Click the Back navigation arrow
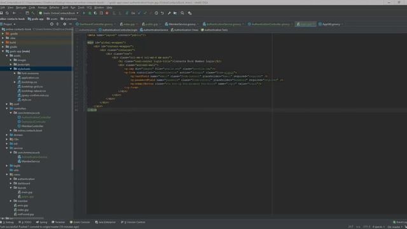The height and width of the screenshot is (229, 407). pyautogui.click(x=14, y=13)
